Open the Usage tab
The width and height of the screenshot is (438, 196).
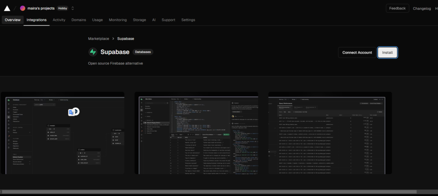coord(98,20)
